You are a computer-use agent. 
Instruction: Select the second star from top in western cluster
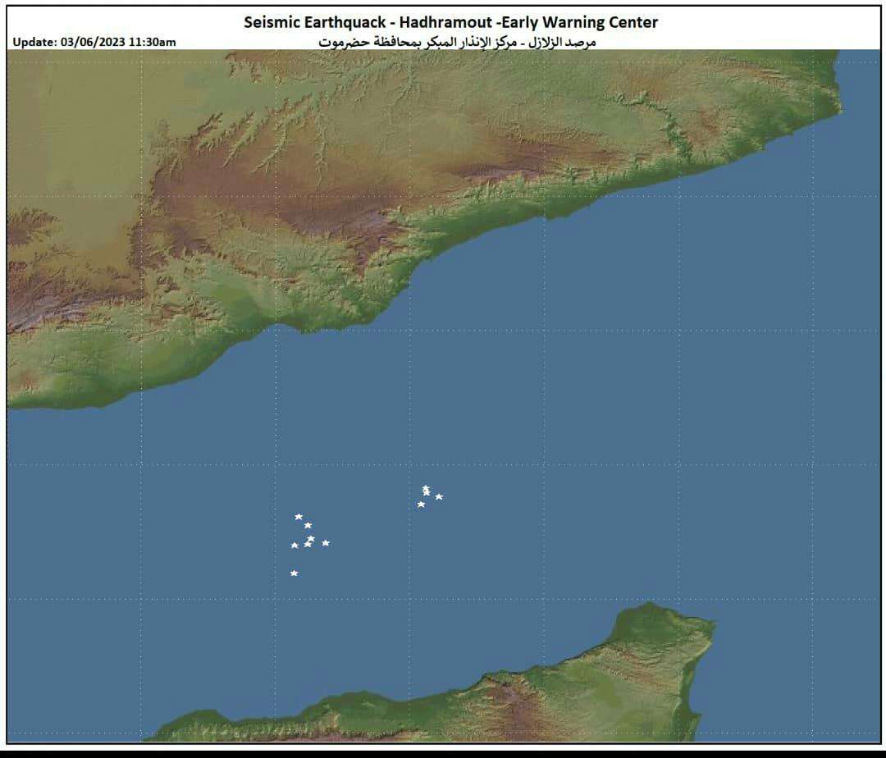pos(308,526)
